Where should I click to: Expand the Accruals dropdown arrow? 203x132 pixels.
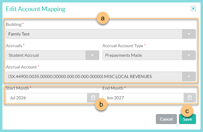tap(92, 55)
